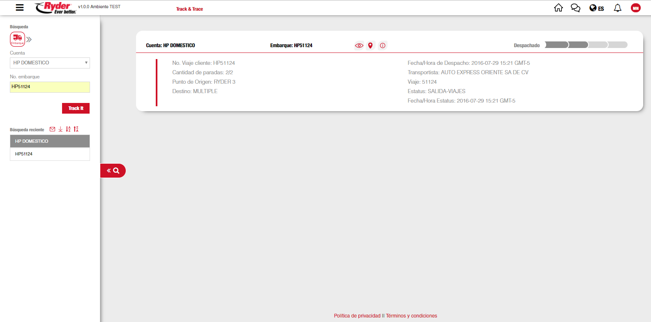
Task: Toggle shipment detail visibility eye icon
Action: 359,46
